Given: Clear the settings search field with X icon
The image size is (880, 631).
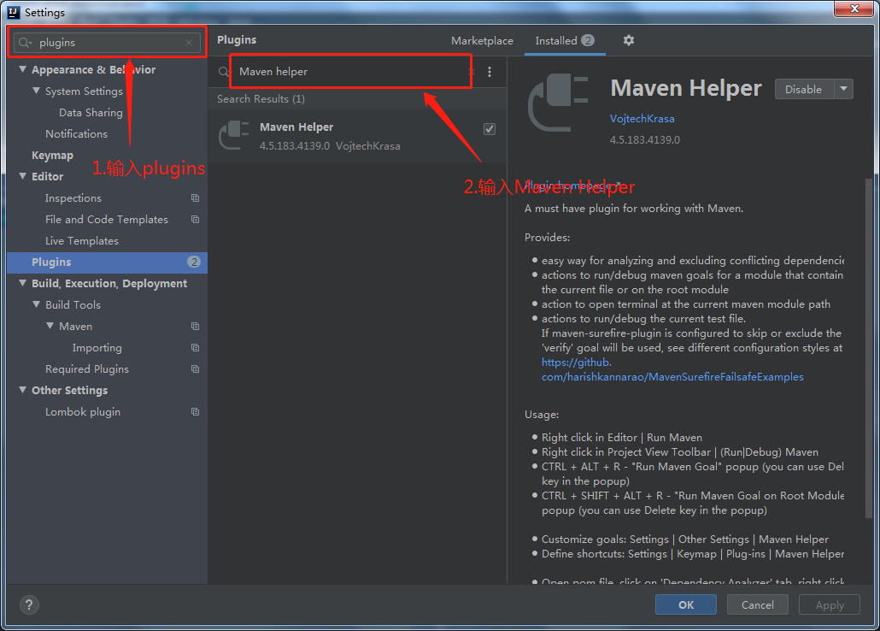Looking at the screenshot, I should [x=189, y=43].
